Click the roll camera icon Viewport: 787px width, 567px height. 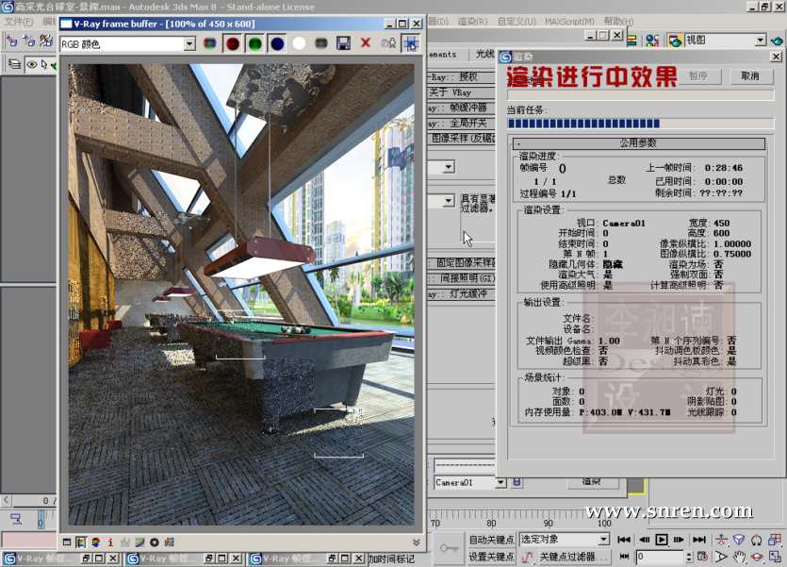point(757,540)
